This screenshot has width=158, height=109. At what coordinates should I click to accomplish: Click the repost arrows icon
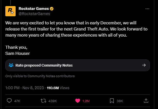pyautogui.click(x=43, y=101)
